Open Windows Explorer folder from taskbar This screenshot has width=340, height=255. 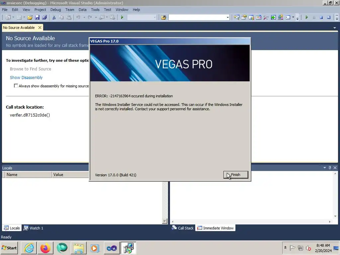point(78,248)
